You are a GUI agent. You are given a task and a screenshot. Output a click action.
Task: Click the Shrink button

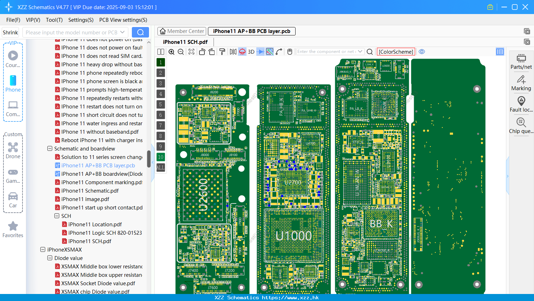[x=10, y=32]
